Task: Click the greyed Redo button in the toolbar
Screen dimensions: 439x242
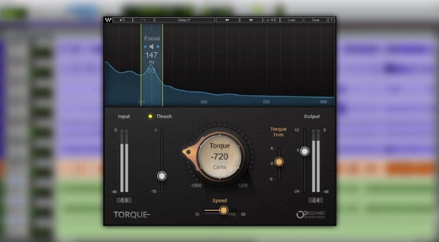Action: click(144, 20)
